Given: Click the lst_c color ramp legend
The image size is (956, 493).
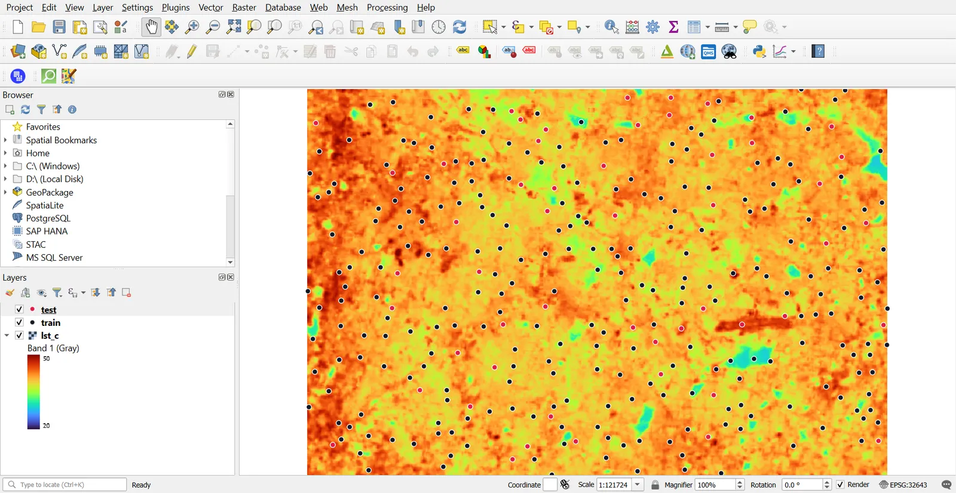Looking at the screenshot, I should [33, 392].
